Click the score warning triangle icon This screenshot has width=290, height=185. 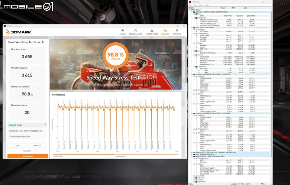click(43, 42)
